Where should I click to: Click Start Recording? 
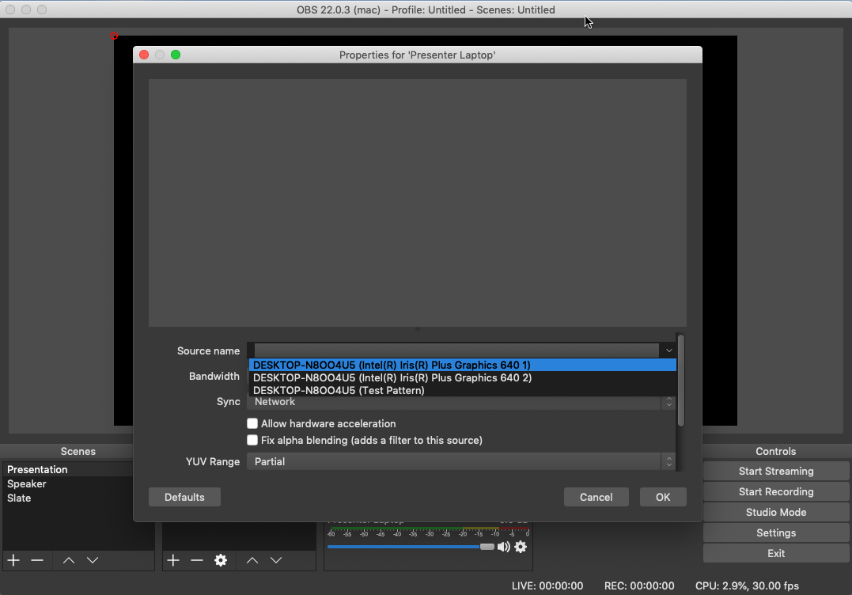pos(776,492)
